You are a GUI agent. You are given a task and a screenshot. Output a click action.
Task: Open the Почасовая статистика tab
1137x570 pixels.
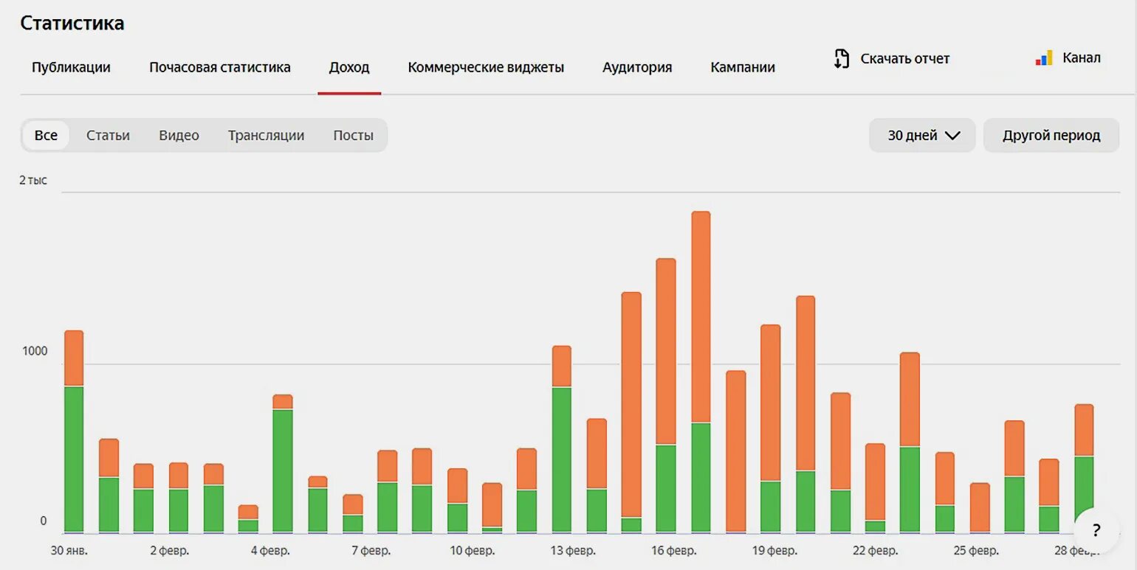click(219, 67)
